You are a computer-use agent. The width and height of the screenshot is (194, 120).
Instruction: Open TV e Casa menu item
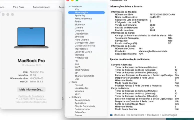(x=19, y=7)
